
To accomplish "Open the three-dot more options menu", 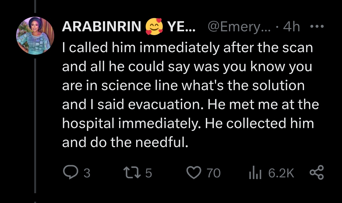I will (317, 27).
